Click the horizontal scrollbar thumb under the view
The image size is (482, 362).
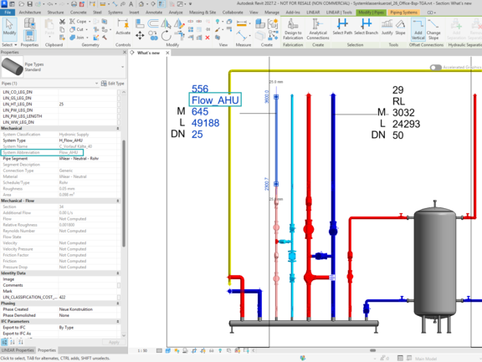[373, 350]
